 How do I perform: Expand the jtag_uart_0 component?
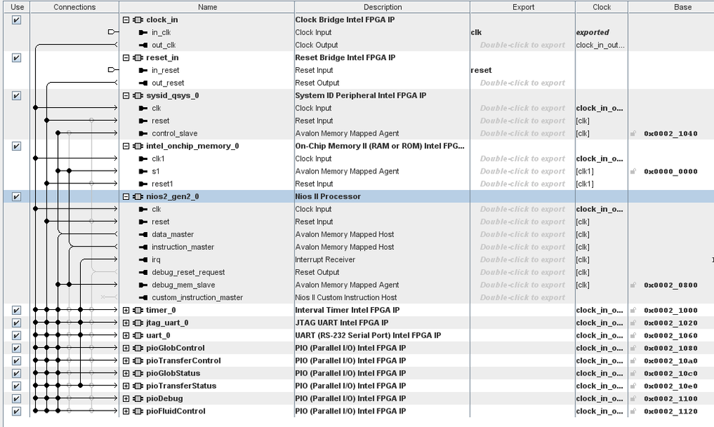click(126, 323)
